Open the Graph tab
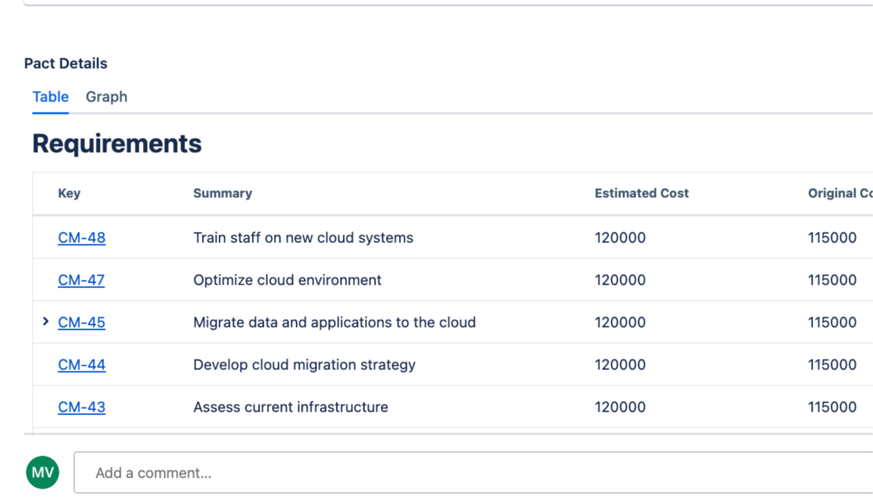873x497 pixels. coord(106,97)
